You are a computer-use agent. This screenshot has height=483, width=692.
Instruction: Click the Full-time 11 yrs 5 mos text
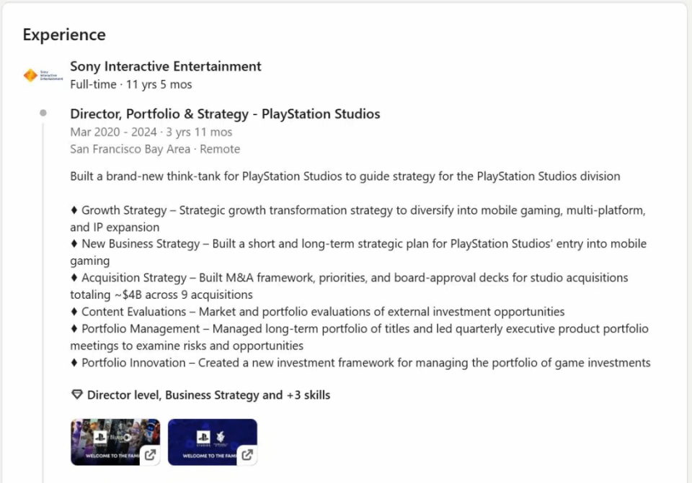click(131, 84)
